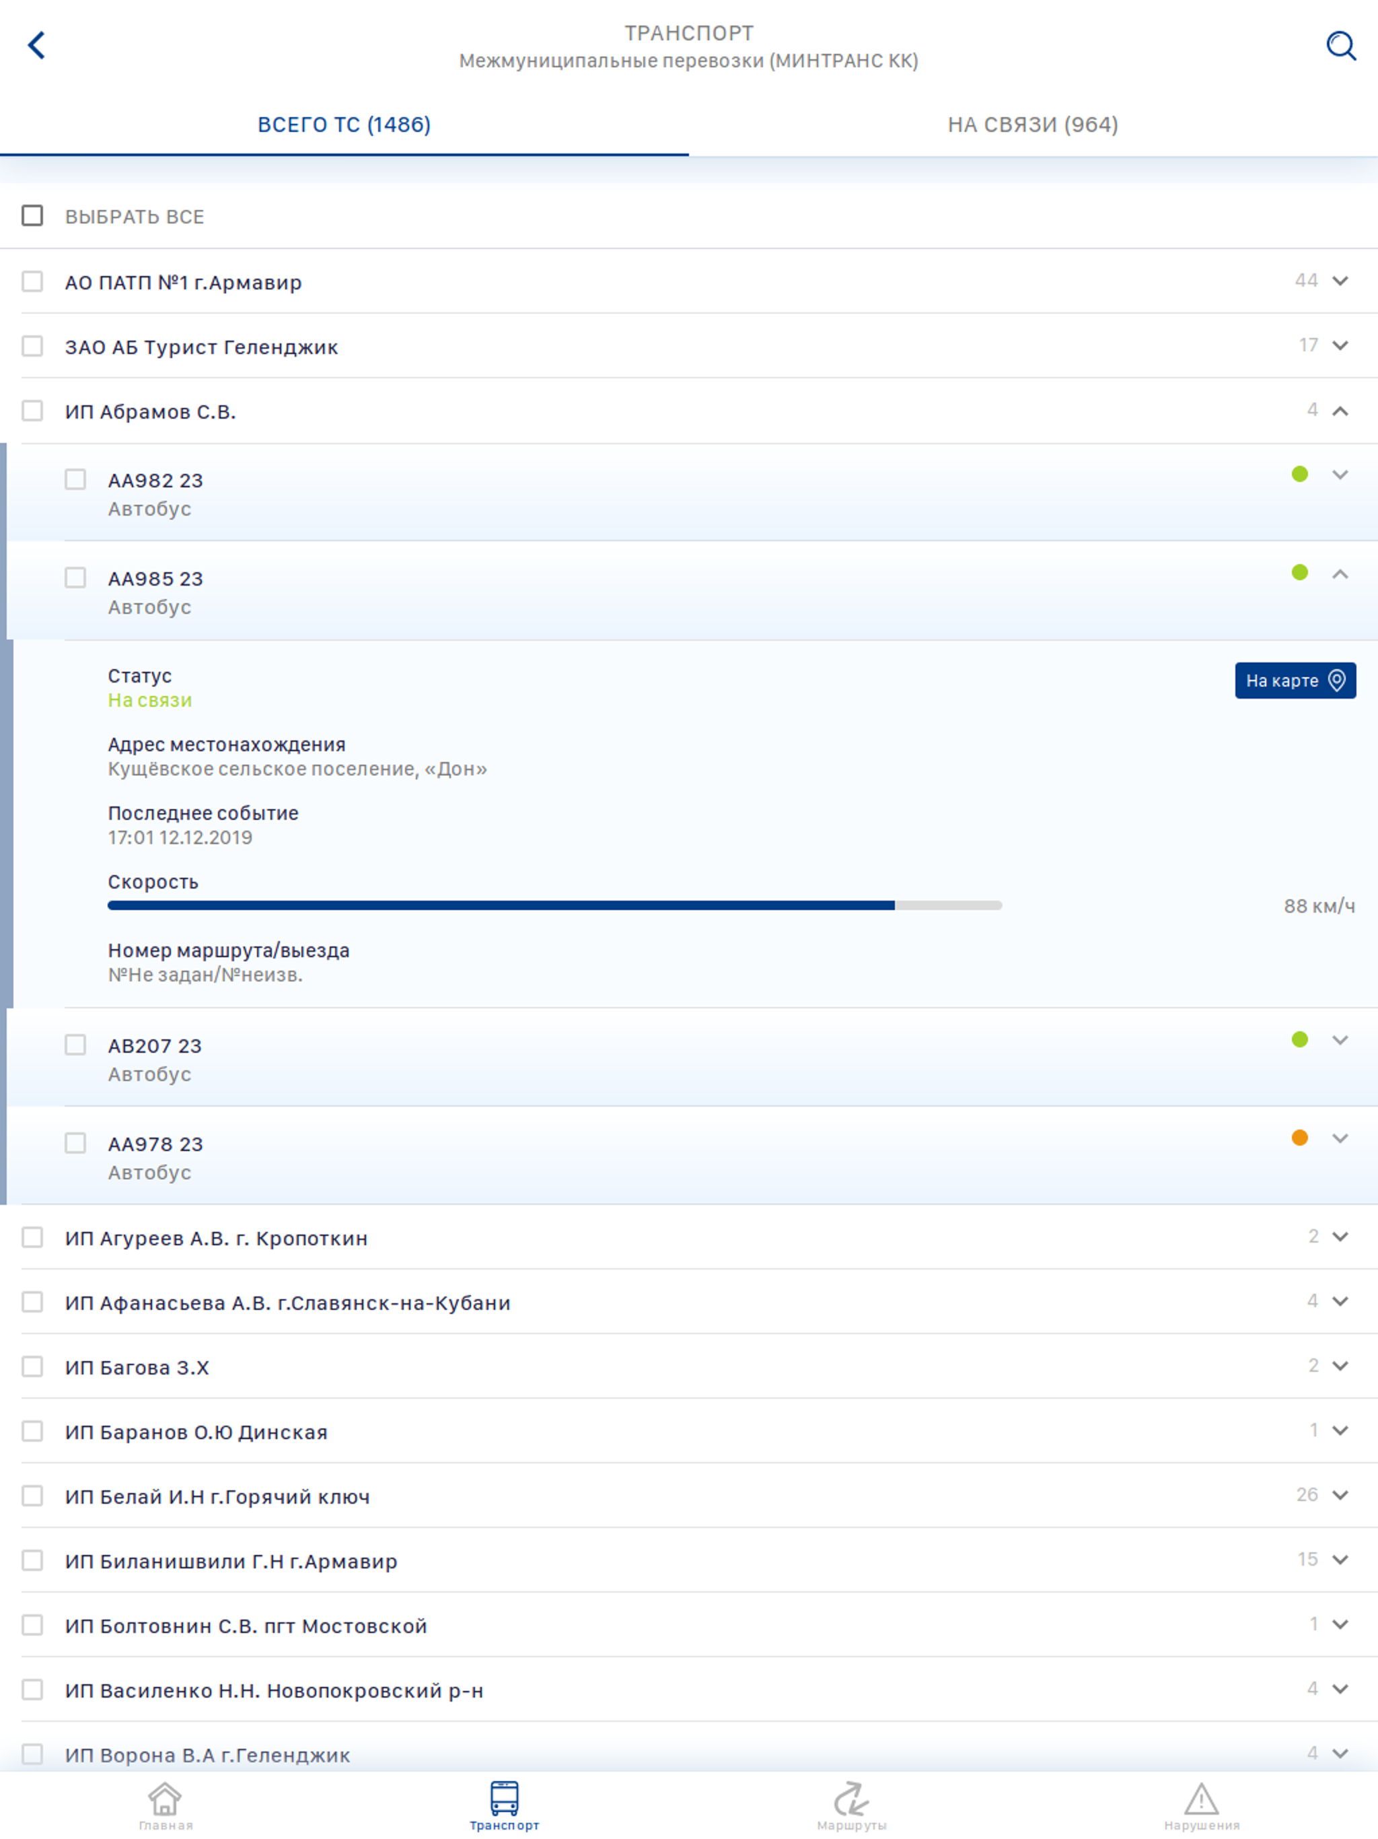1378x1839 pixels.
Task: Expand ИП Ворона В.А г.Геленджик group
Action: 1340,1754
